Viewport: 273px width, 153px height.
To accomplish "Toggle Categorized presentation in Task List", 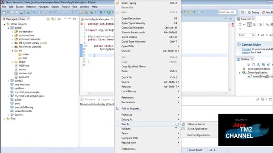I will coord(249,25).
